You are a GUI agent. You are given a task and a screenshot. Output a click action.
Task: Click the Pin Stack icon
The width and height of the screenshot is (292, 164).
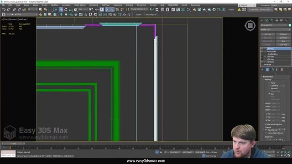pyautogui.click(x=262, y=70)
